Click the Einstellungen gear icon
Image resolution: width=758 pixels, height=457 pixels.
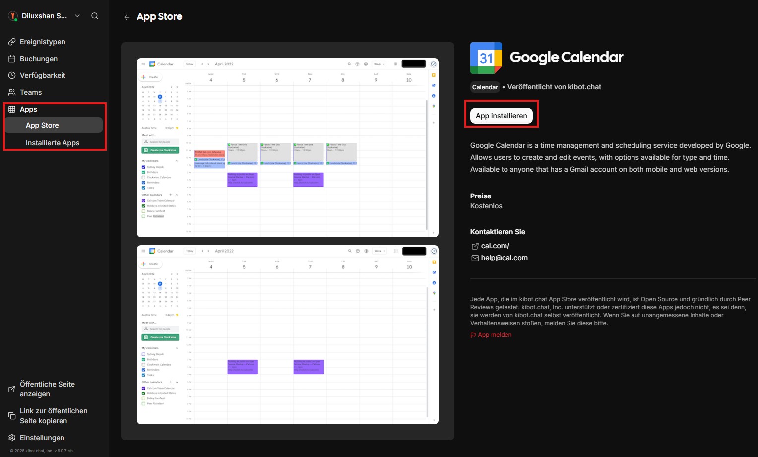pyautogui.click(x=12, y=438)
